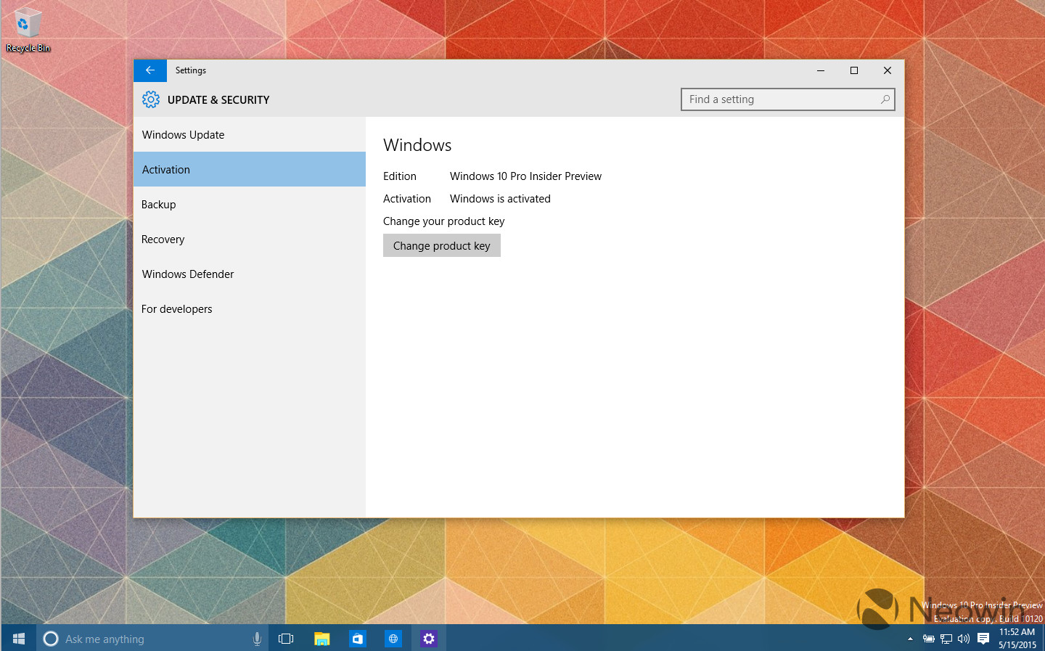The width and height of the screenshot is (1045, 651).
Task: Open Task View from the taskbar
Action: click(286, 639)
